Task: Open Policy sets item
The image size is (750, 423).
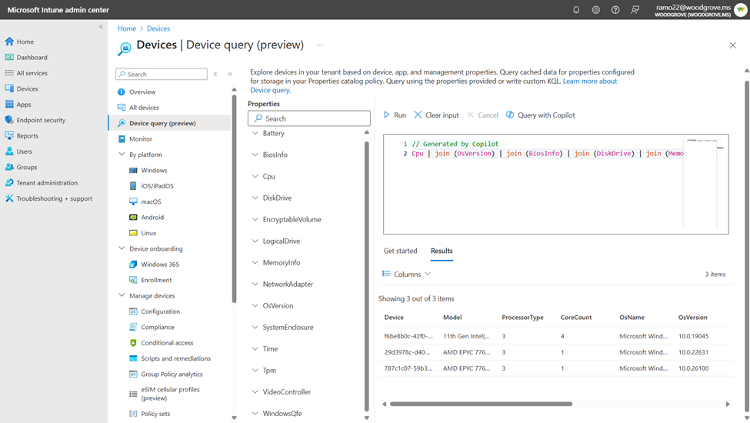Action: pyautogui.click(x=155, y=414)
